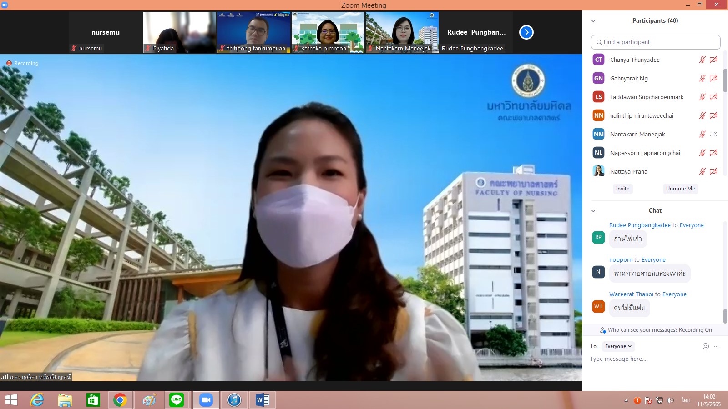Click Rudee Pungbangkadee sender name in chat
The width and height of the screenshot is (728, 409).
tap(640, 225)
